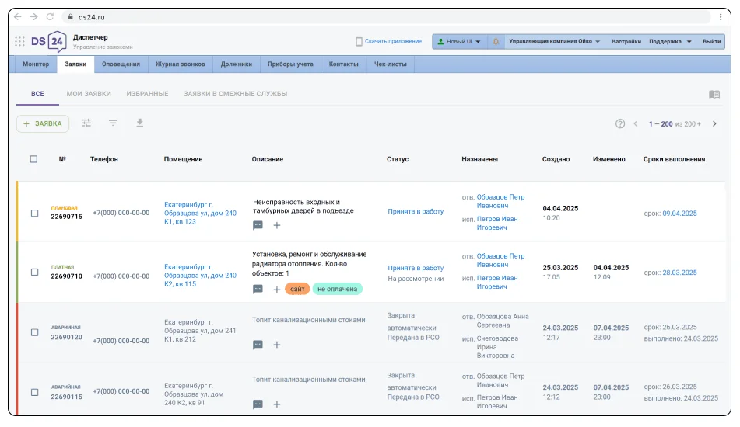The width and height of the screenshot is (740, 427).
Task: Go to next page arrow
Action: (x=714, y=123)
